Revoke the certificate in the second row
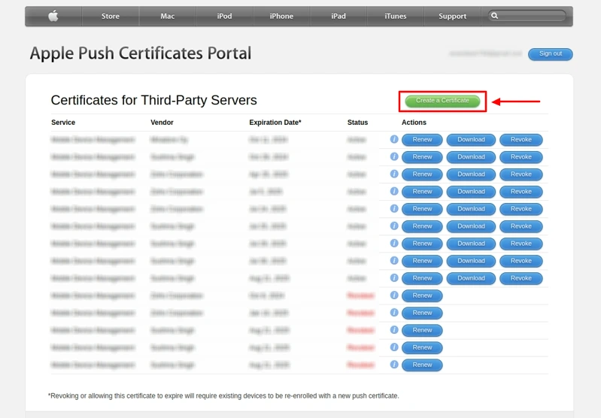 [521, 157]
